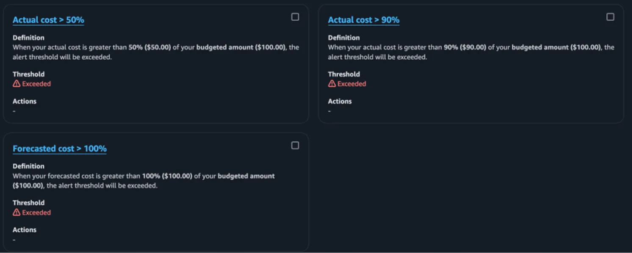
Task: Click warning triangle in Forecasted cost card
Action: 17,212
